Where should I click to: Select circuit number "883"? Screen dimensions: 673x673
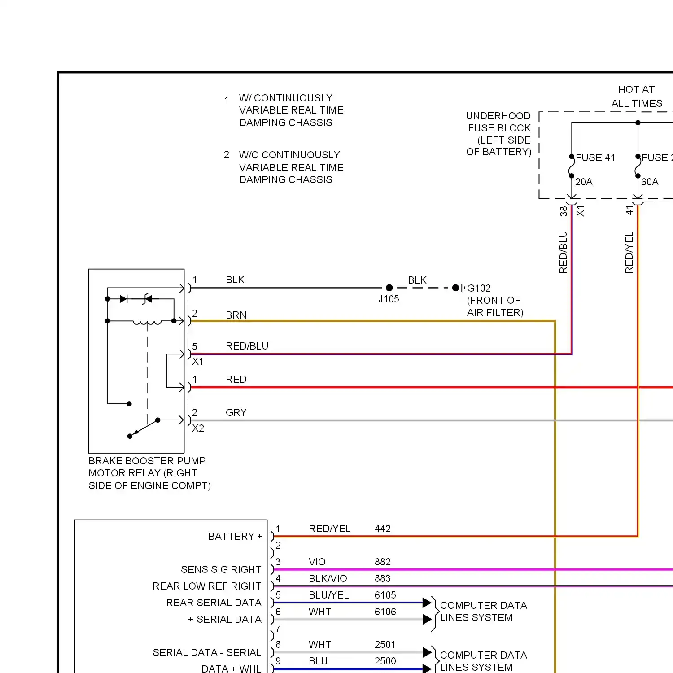pos(383,578)
